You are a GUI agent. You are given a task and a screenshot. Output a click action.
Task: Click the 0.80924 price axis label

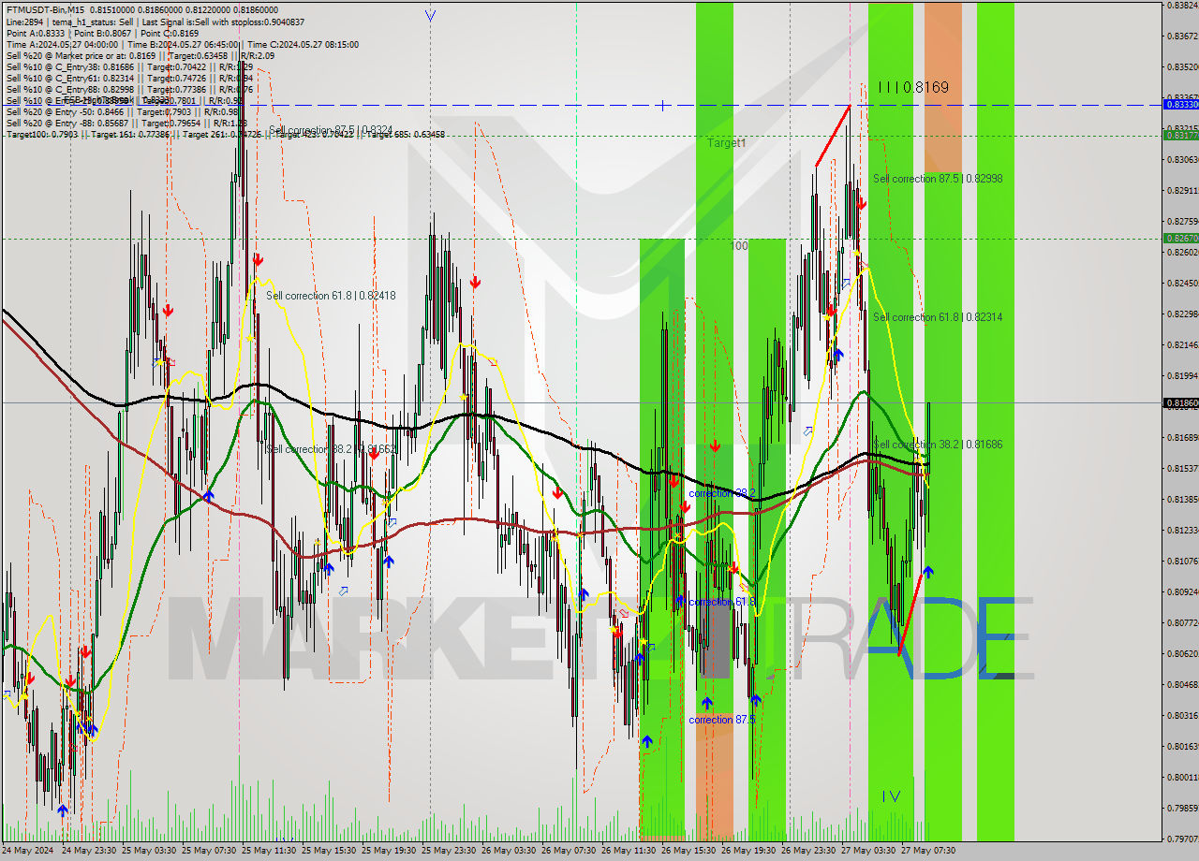pos(1182,591)
